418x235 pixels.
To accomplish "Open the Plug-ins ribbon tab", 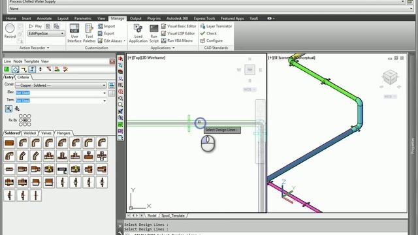I will 154,18.
